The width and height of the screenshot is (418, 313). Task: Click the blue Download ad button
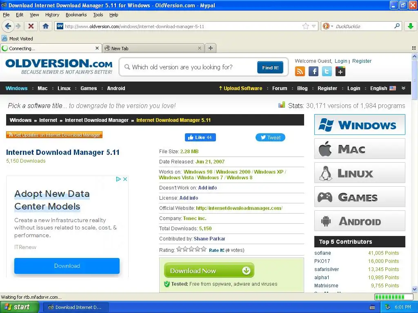[67, 266]
